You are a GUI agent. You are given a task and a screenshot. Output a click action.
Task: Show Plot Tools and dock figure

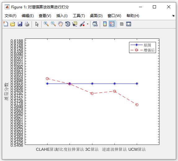tap(129, 24)
